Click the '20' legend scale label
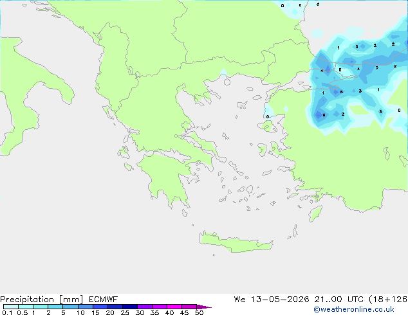 [110, 312]
